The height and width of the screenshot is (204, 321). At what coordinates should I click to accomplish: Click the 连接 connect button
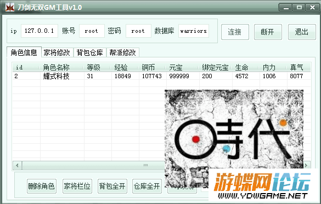point(235,32)
